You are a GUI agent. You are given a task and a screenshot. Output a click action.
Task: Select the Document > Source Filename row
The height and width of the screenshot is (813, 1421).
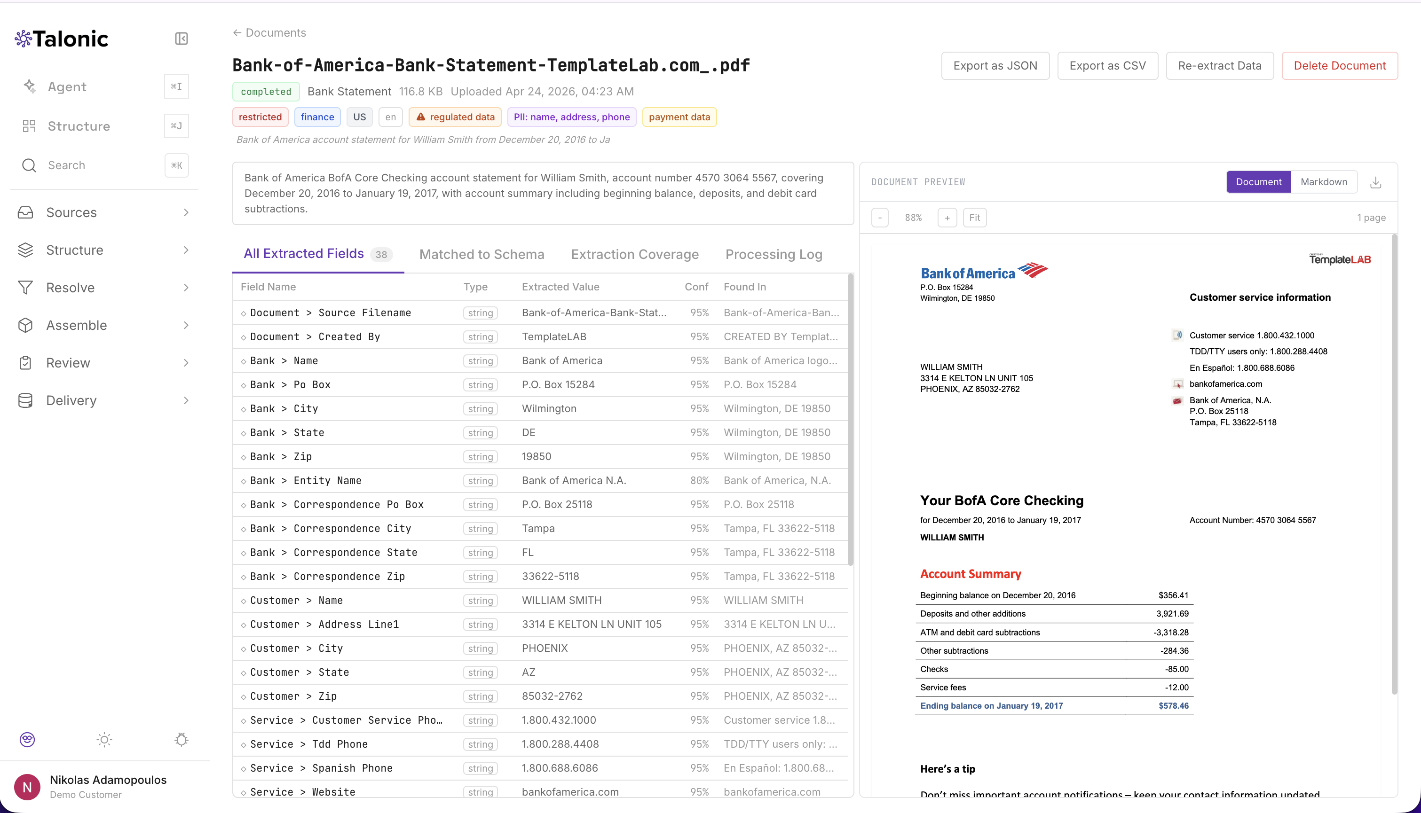point(540,313)
